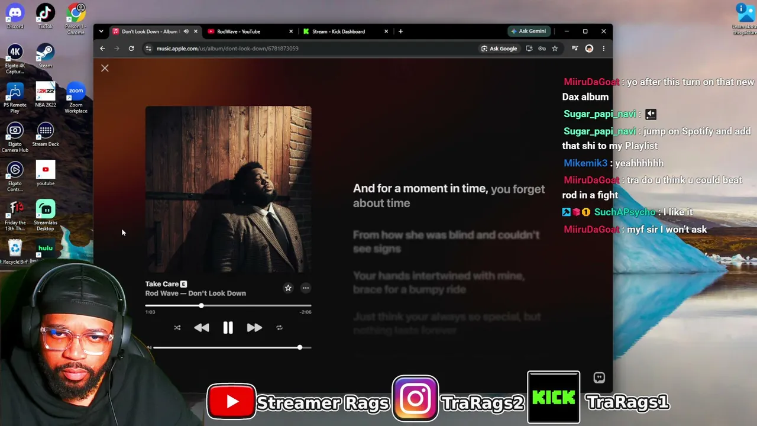Open the TikTok desktop shortcut
This screenshot has height=426, width=757.
[x=46, y=17]
